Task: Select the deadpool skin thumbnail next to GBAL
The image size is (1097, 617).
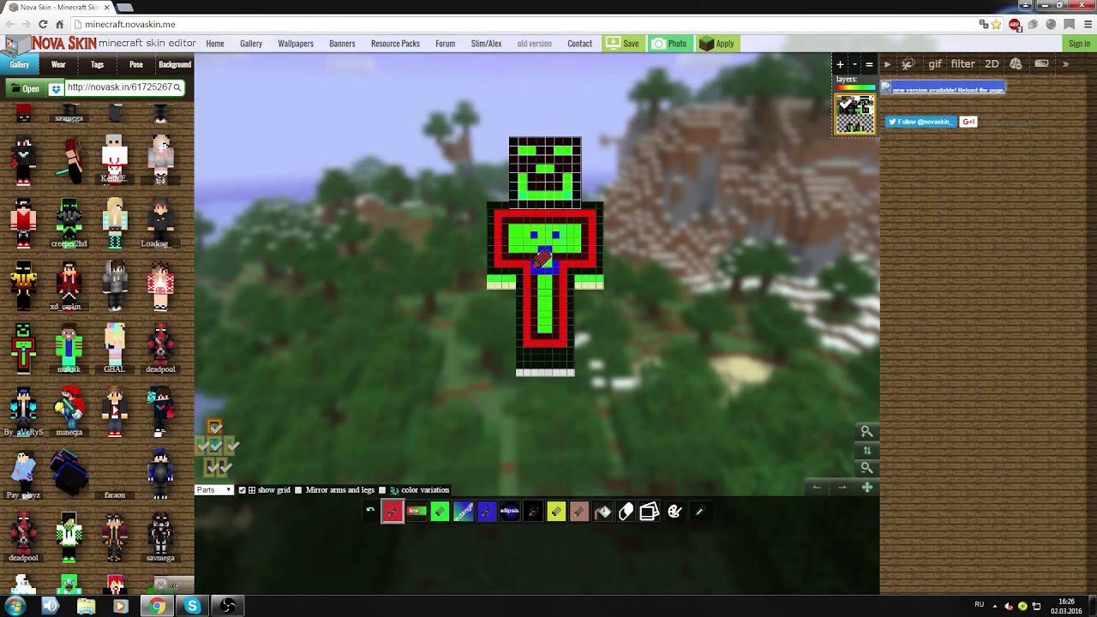Action: (160, 348)
